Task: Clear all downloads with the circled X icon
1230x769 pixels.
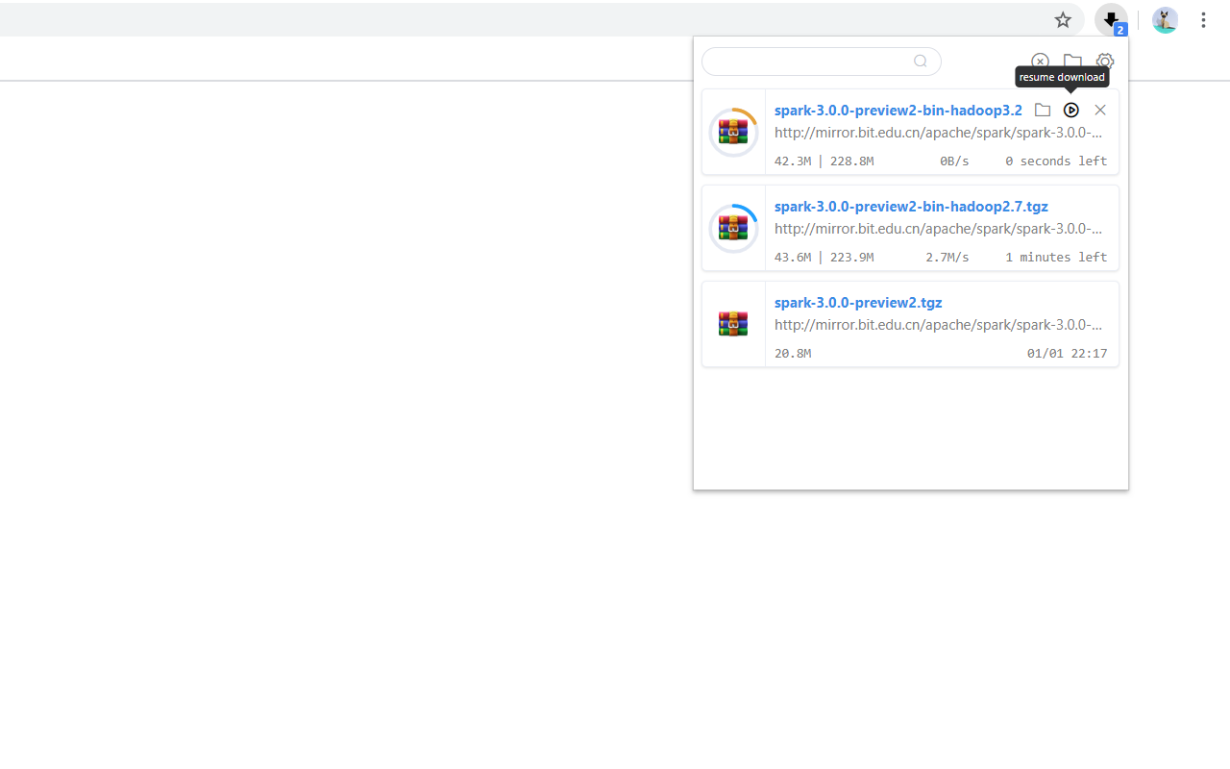Action: coord(1040,62)
